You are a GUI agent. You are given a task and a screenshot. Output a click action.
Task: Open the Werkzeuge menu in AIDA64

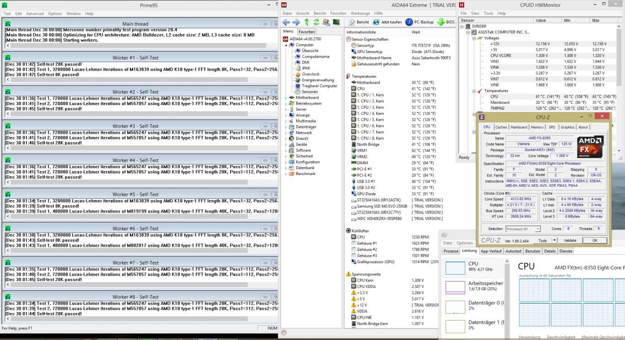pyautogui.click(x=360, y=13)
